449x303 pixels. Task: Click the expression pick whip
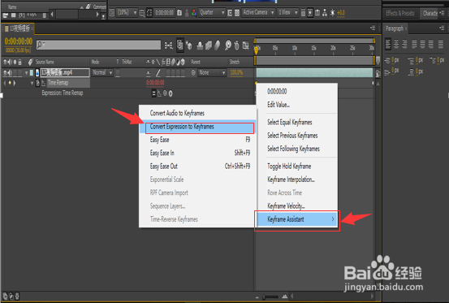(165, 93)
